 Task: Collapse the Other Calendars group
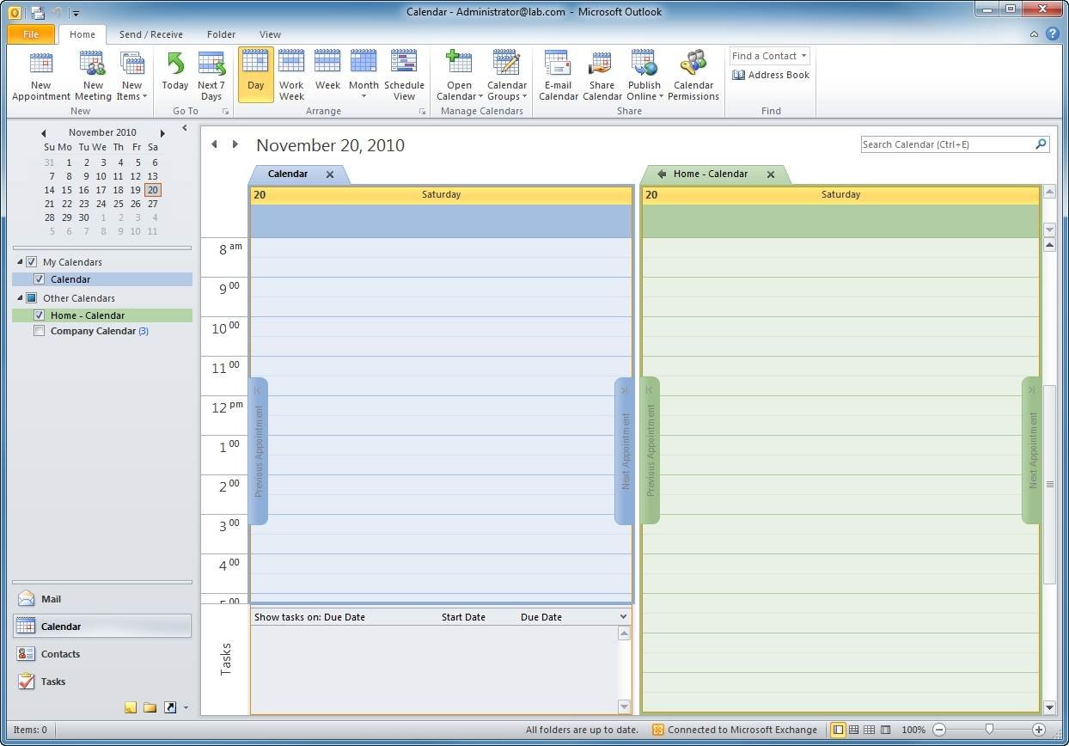(x=20, y=298)
